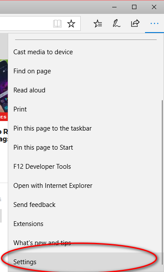Choose Pin this page to Start

click(85, 147)
